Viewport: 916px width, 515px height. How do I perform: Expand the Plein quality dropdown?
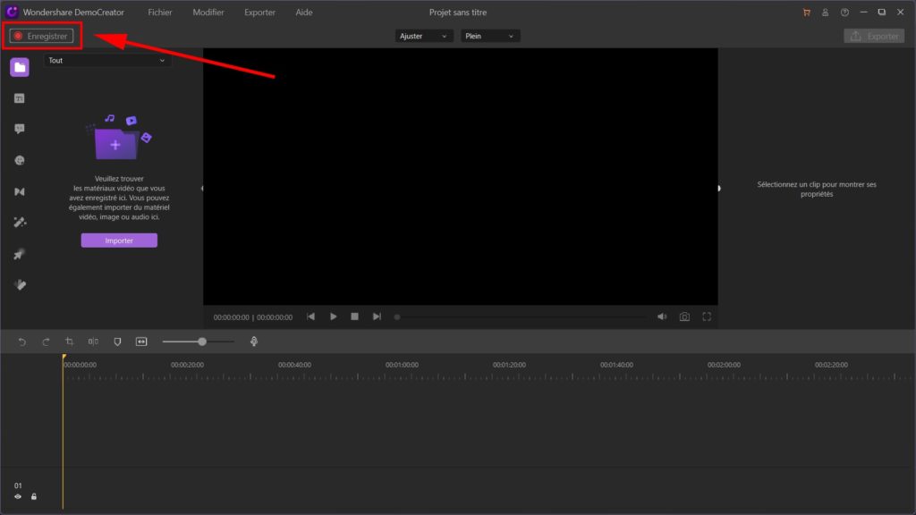489,36
